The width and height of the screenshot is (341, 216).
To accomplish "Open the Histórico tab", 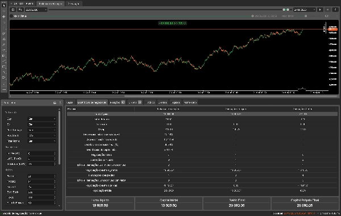I will pos(150,102).
